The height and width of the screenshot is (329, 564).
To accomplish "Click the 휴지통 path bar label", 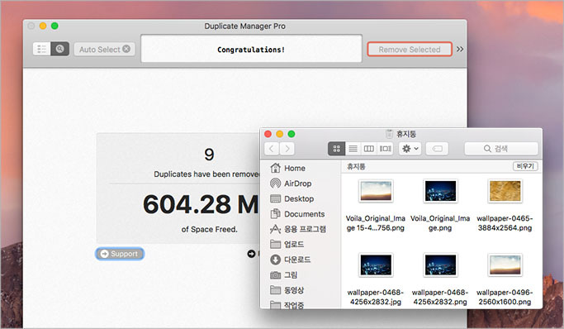I will 356,166.
